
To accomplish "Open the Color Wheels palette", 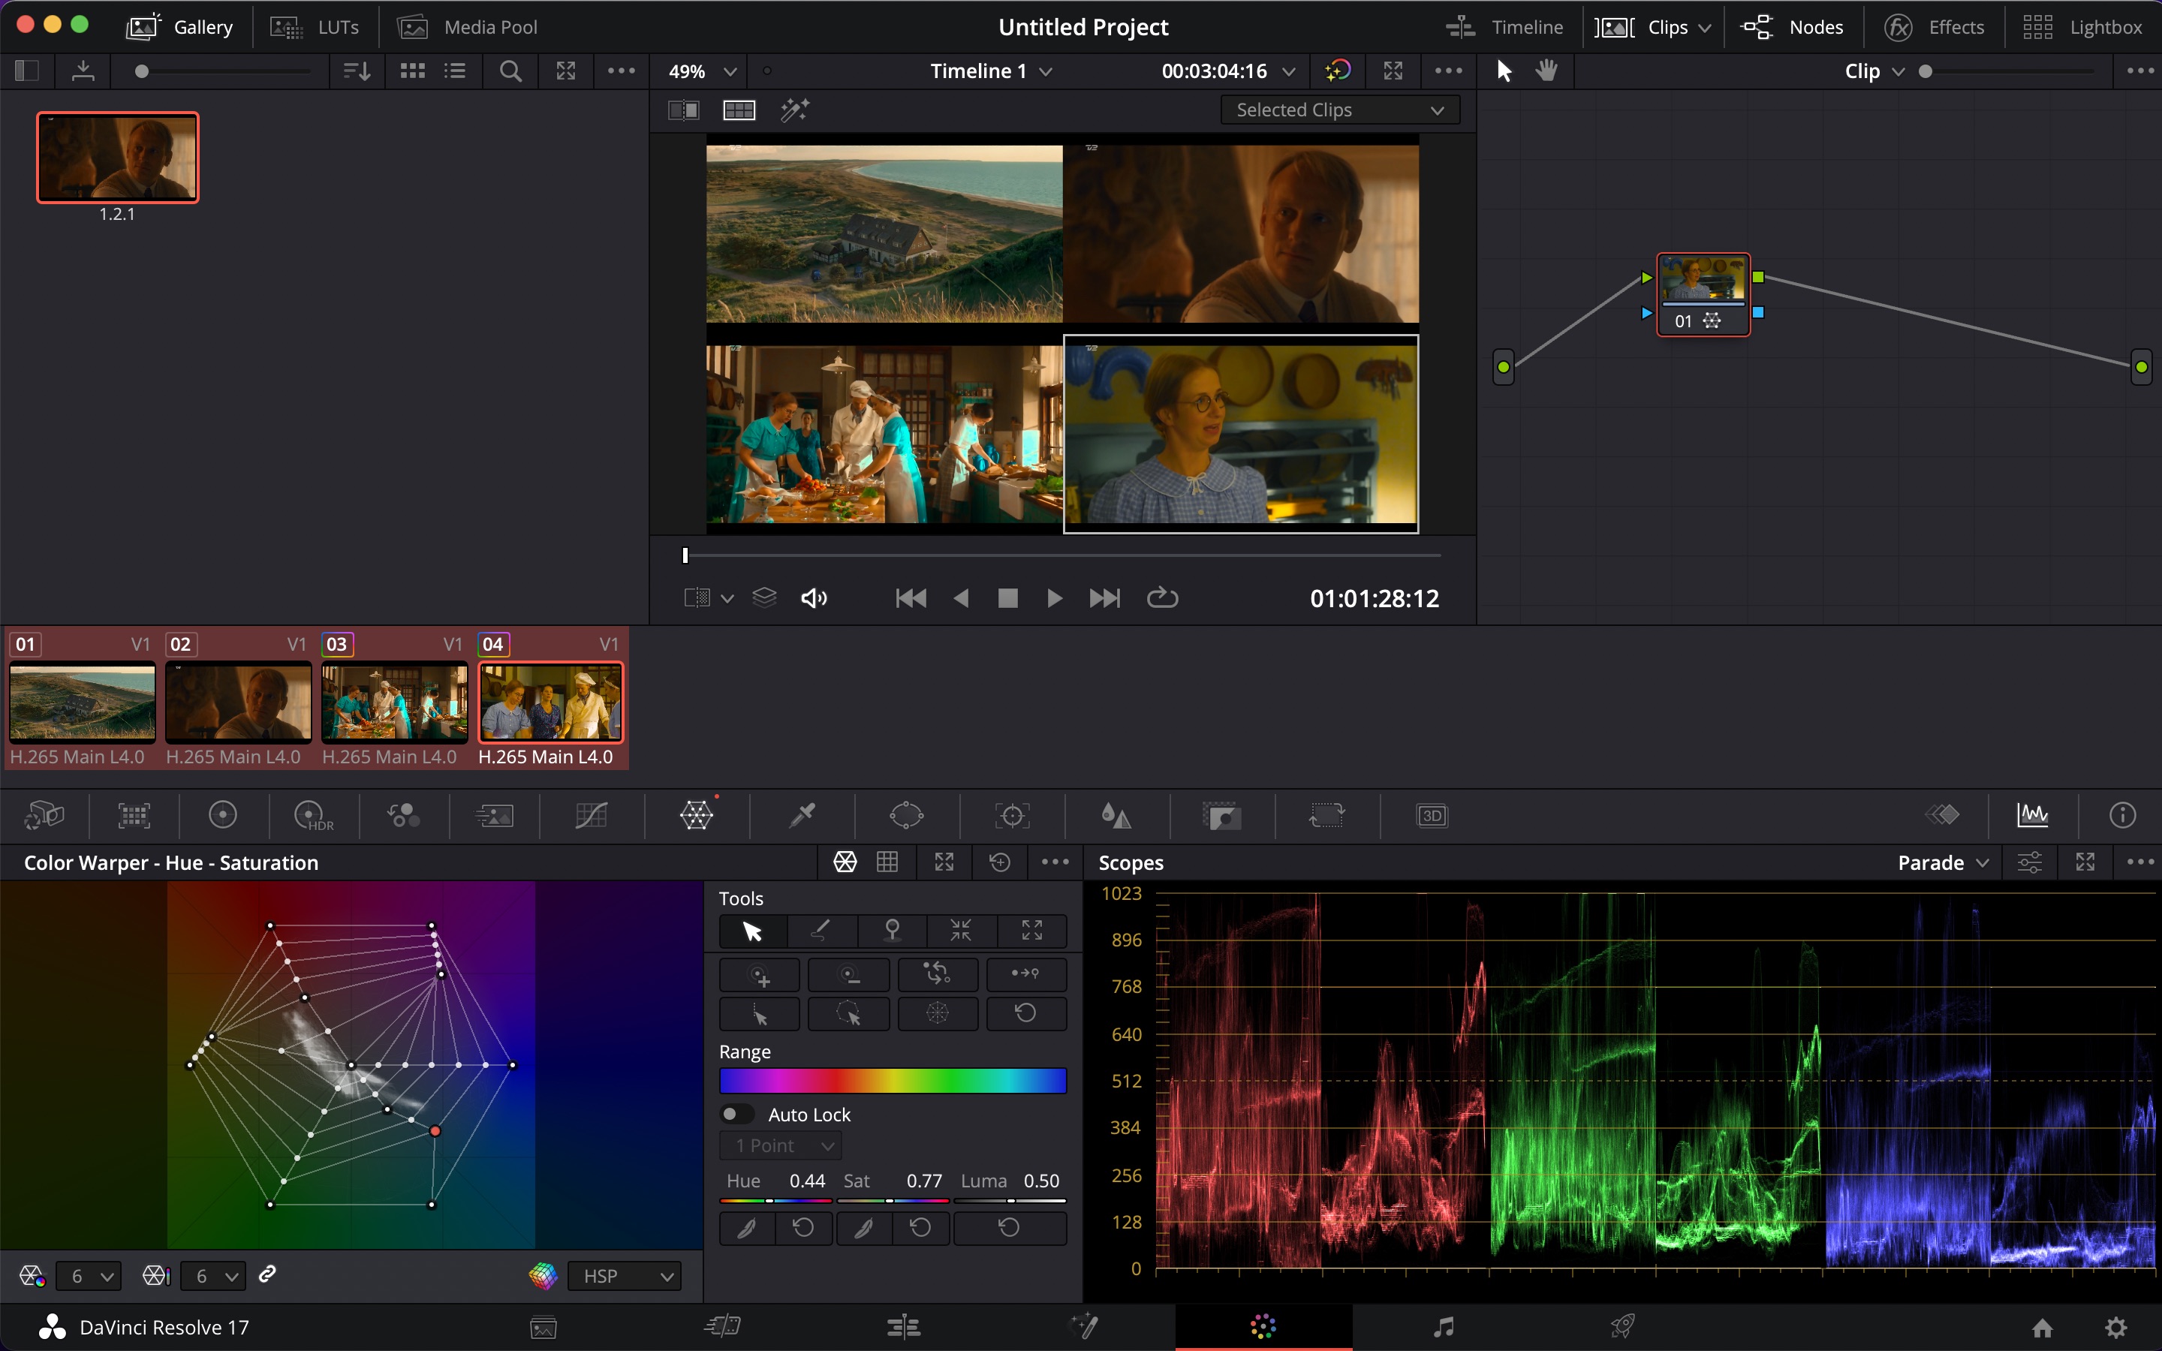I will tap(222, 815).
